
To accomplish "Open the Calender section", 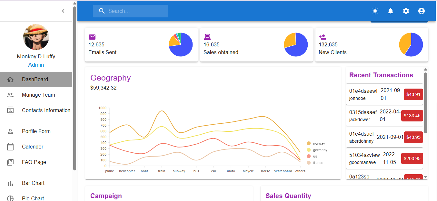I will click(x=32, y=147).
